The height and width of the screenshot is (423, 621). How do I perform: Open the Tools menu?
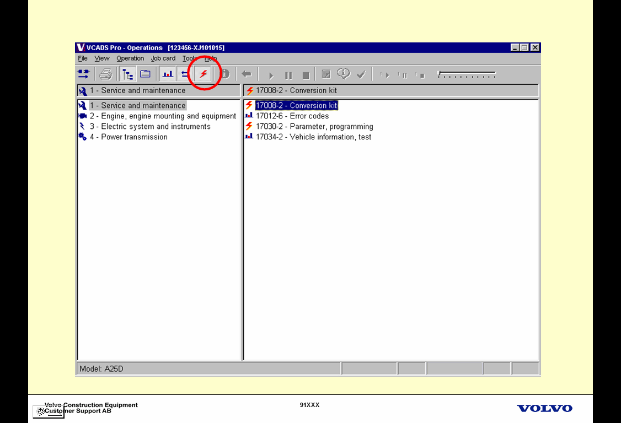click(190, 58)
